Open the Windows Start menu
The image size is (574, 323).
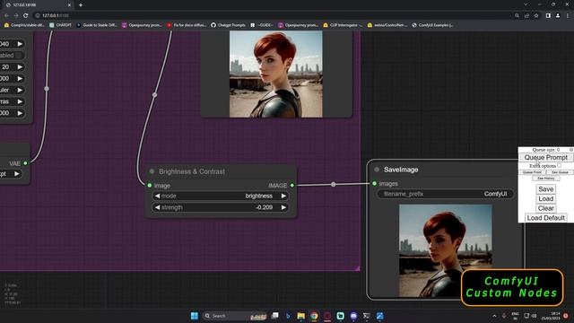point(195,316)
